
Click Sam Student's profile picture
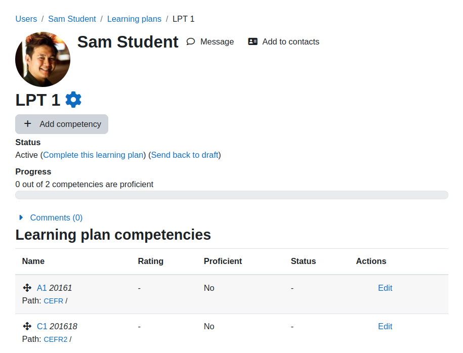[43, 59]
